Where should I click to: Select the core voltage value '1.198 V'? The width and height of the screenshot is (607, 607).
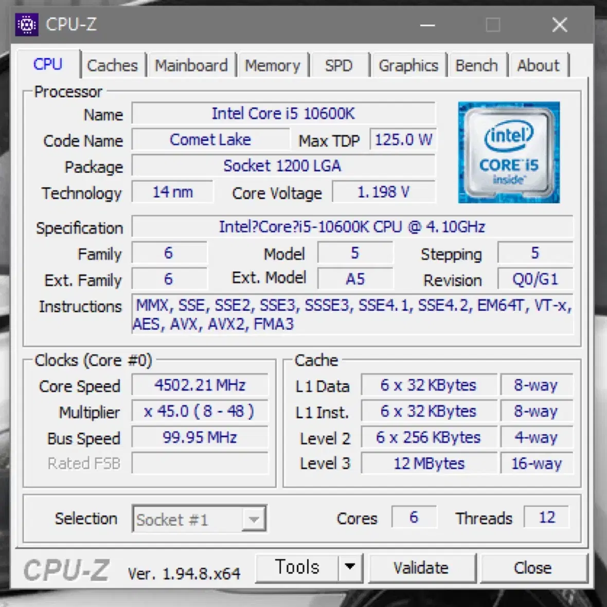pos(384,192)
